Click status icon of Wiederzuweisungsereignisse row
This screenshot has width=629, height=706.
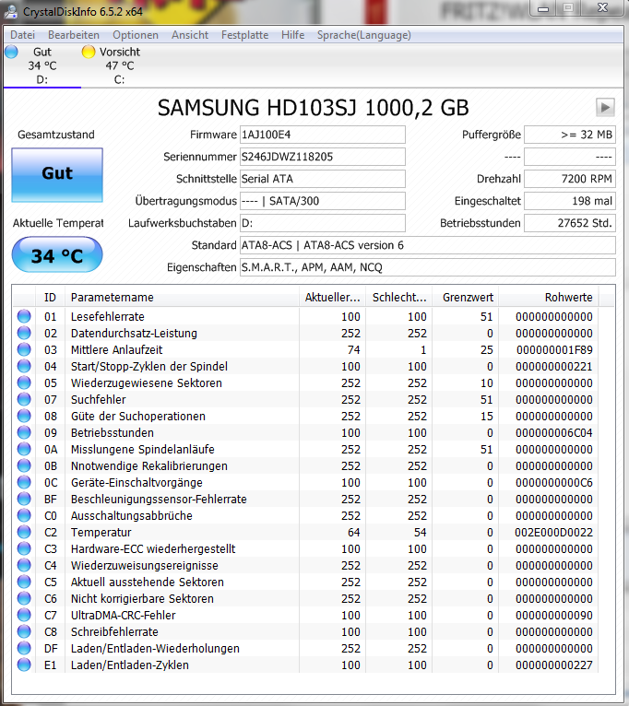click(x=24, y=565)
